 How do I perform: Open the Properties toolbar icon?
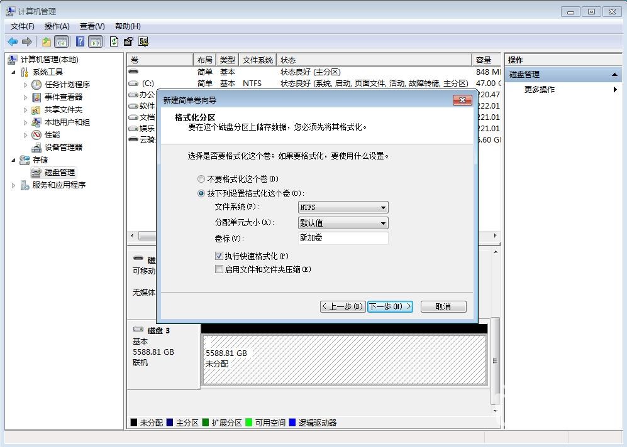[128, 41]
